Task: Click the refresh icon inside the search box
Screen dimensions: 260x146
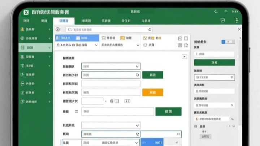Action: pos(149,30)
